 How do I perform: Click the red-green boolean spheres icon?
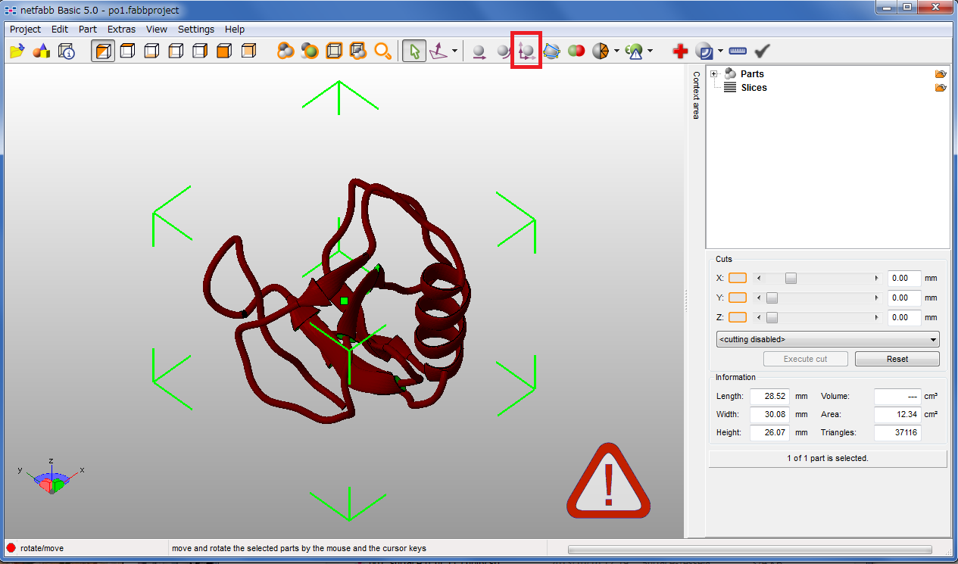click(576, 51)
